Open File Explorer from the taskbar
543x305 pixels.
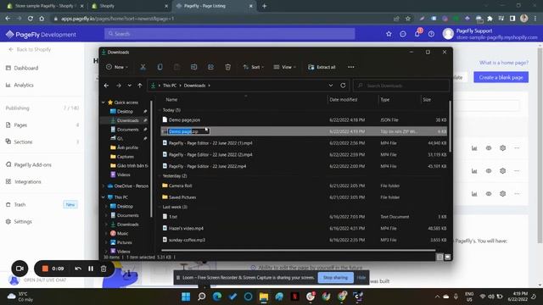click(x=264, y=297)
